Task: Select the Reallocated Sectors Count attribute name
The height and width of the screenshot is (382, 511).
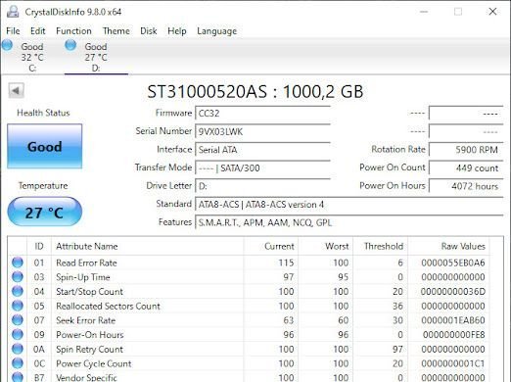Action: [x=108, y=306]
